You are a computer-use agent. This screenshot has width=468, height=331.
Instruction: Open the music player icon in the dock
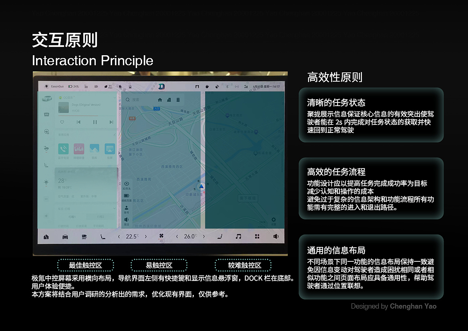click(237, 236)
